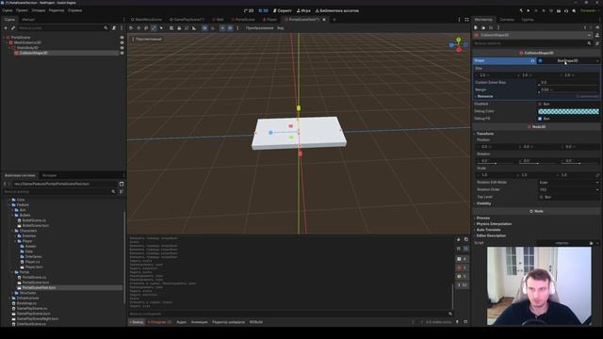
Task: Switch to the История tab in FileSystem dock
Action: coord(49,176)
